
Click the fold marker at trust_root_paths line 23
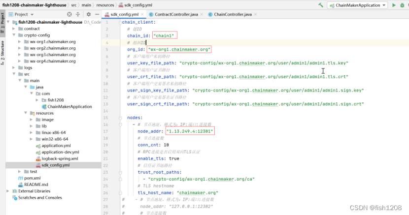(120, 172)
